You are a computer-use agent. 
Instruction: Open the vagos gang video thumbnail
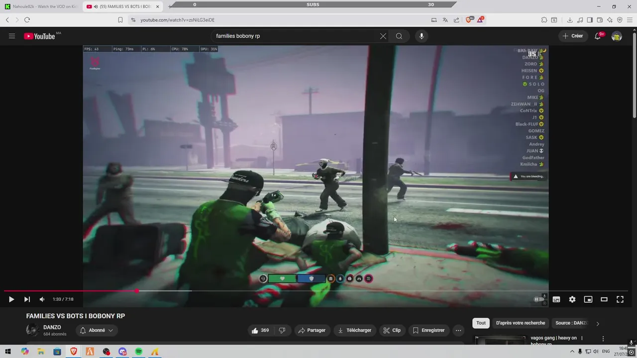500,341
